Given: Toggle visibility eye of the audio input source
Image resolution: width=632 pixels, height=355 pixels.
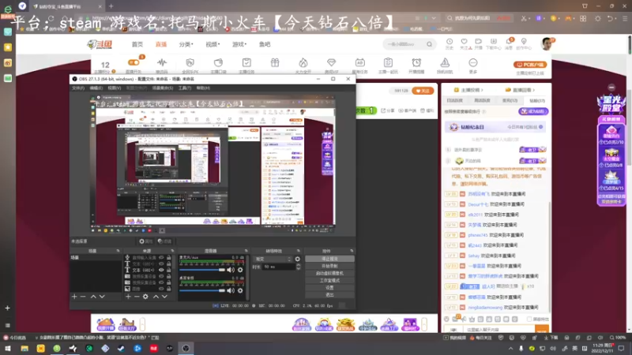Looking at the screenshot, I should pyautogui.click(x=161, y=258).
